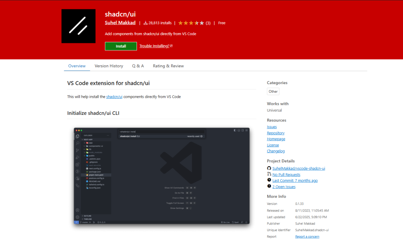Open the Issues resource link
Screen dimensions: 403x243
[x=272, y=127]
